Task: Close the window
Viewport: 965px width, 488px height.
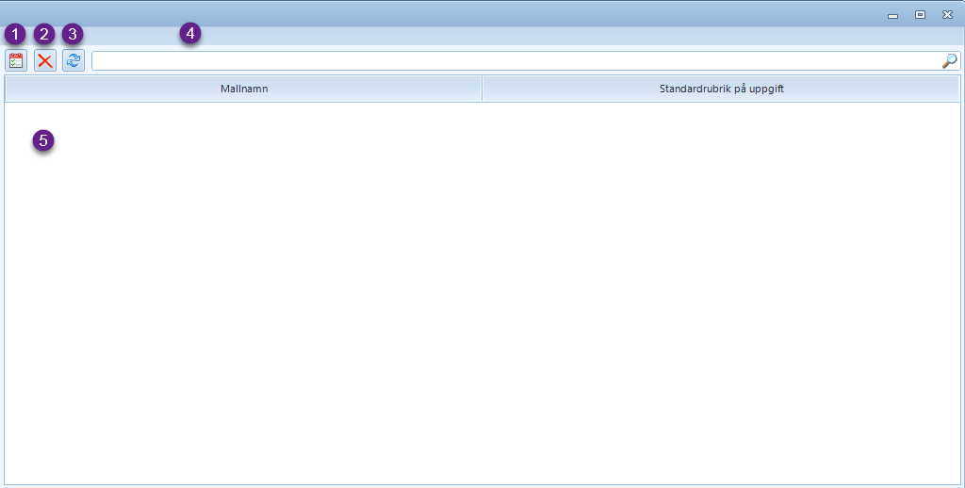Action: click(948, 15)
